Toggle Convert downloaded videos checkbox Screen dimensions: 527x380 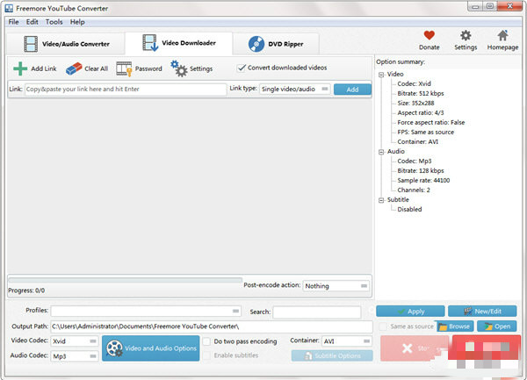[x=242, y=68]
